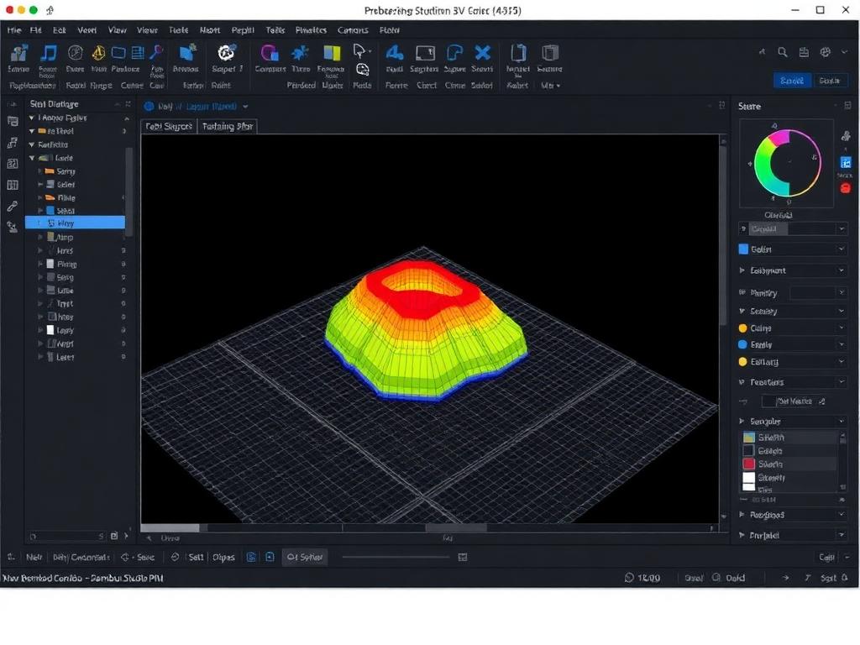This screenshot has height=645, width=860.
Task: Expand the Eoligment section
Action: [x=742, y=270]
